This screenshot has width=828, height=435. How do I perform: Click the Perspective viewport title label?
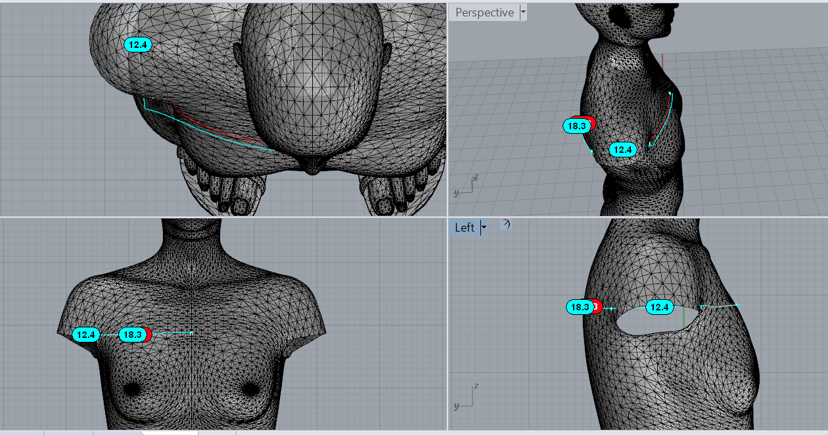tap(484, 12)
